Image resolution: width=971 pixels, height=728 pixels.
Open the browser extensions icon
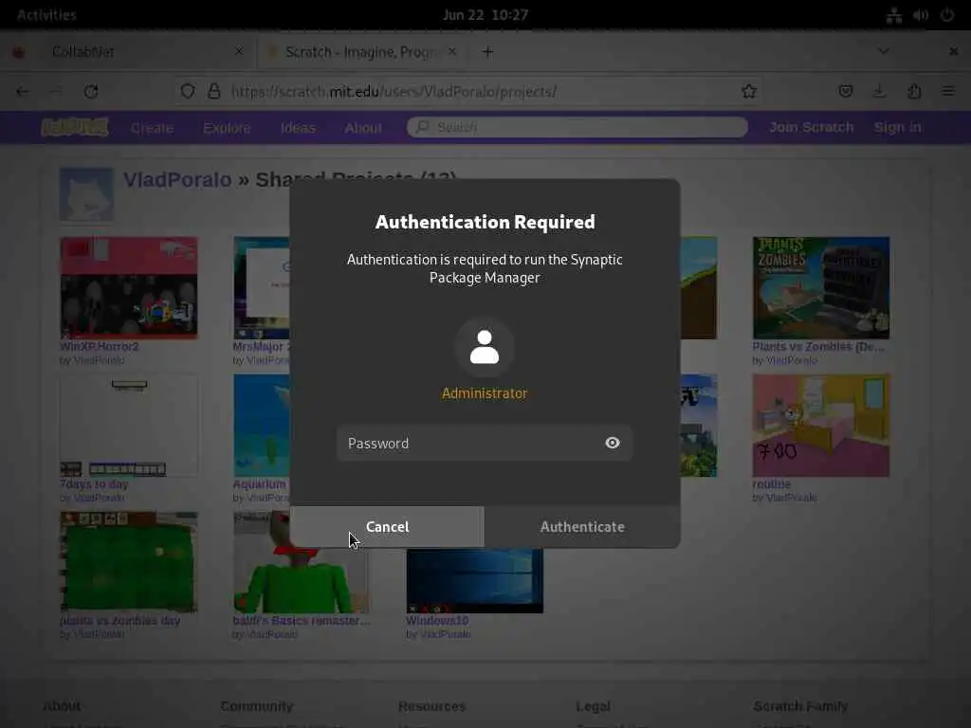click(x=915, y=92)
